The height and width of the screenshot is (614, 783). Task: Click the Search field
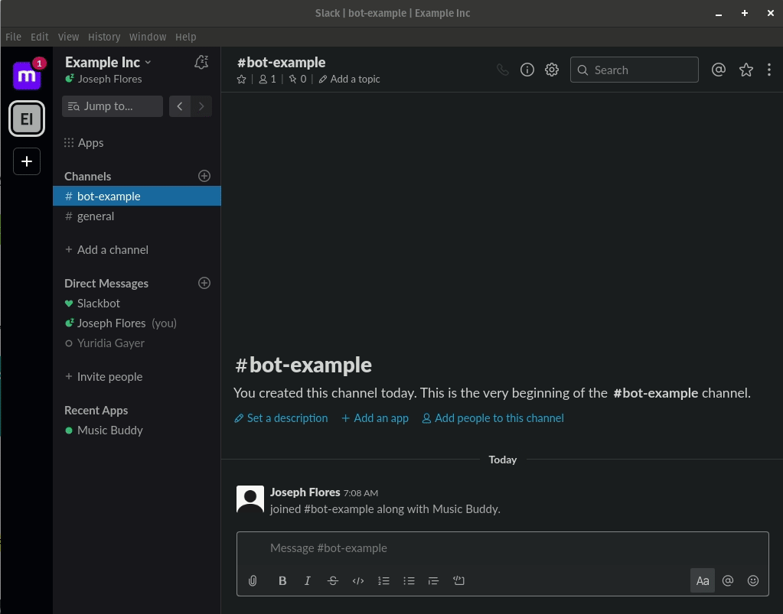pos(635,70)
